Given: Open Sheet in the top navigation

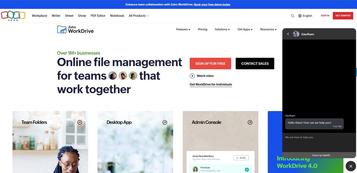Looking at the screenshot, I should (69, 16).
